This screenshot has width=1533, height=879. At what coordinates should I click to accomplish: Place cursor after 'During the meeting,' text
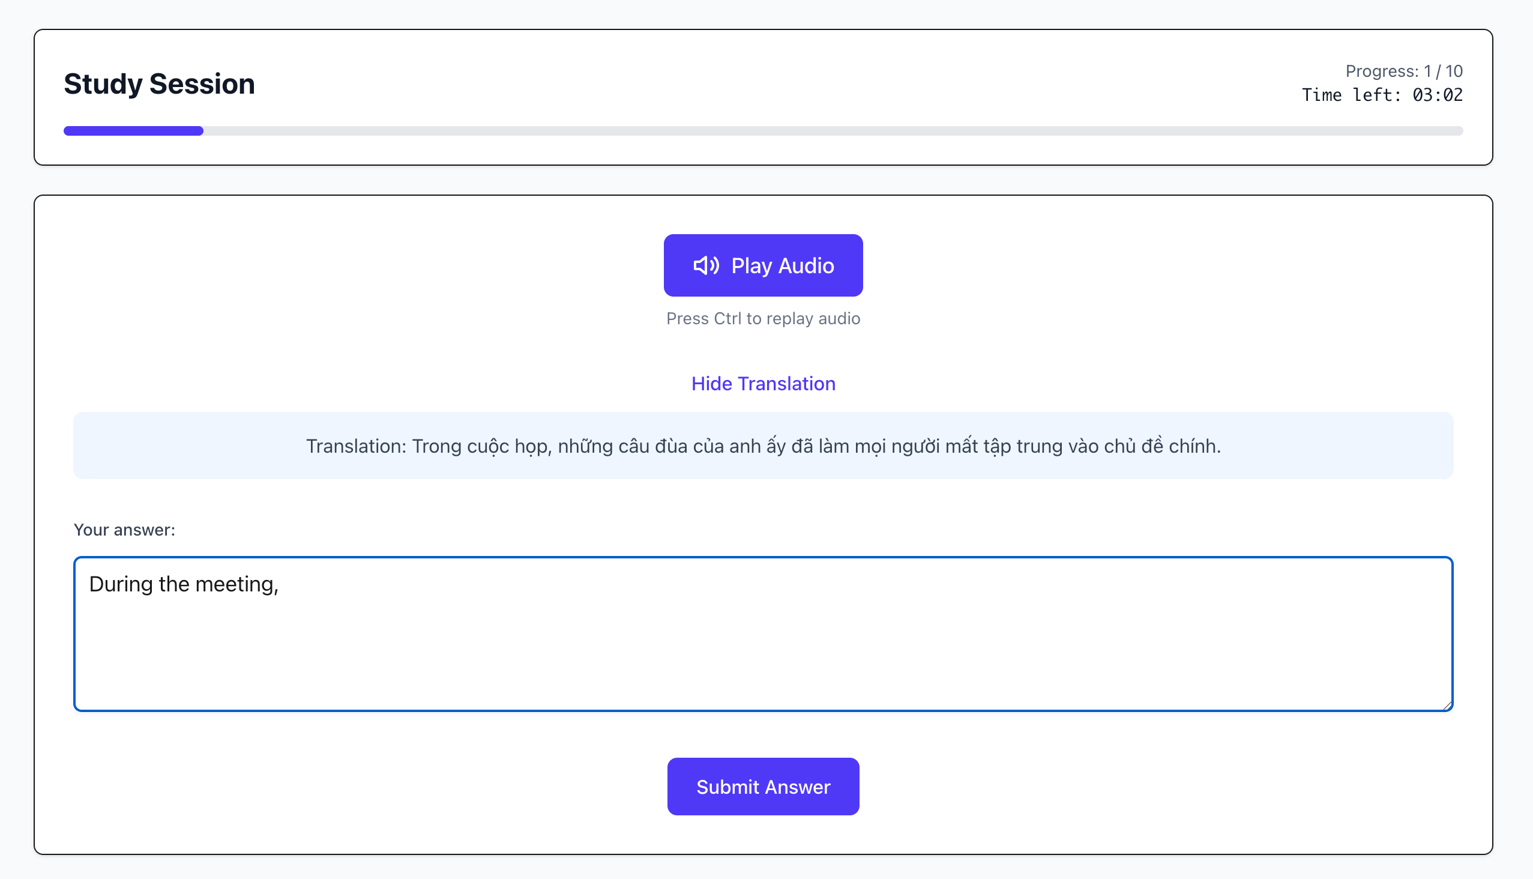[280, 584]
